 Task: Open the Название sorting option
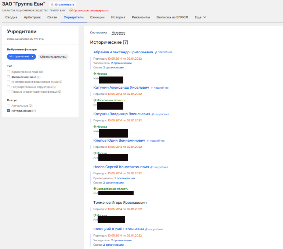pyautogui.click(x=119, y=32)
